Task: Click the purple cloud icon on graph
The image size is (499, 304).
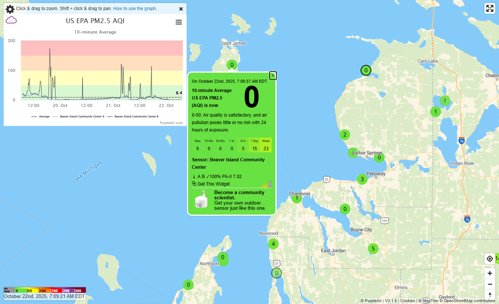Action: pyautogui.click(x=11, y=20)
